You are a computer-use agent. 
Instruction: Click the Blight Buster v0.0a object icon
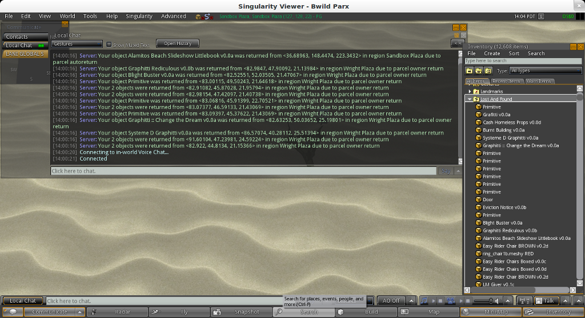coord(478,223)
